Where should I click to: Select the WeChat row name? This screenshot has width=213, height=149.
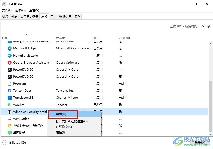[19, 105]
